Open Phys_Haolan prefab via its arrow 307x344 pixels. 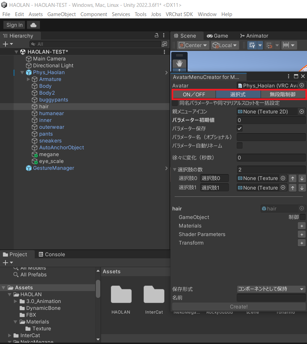(x=166, y=73)
